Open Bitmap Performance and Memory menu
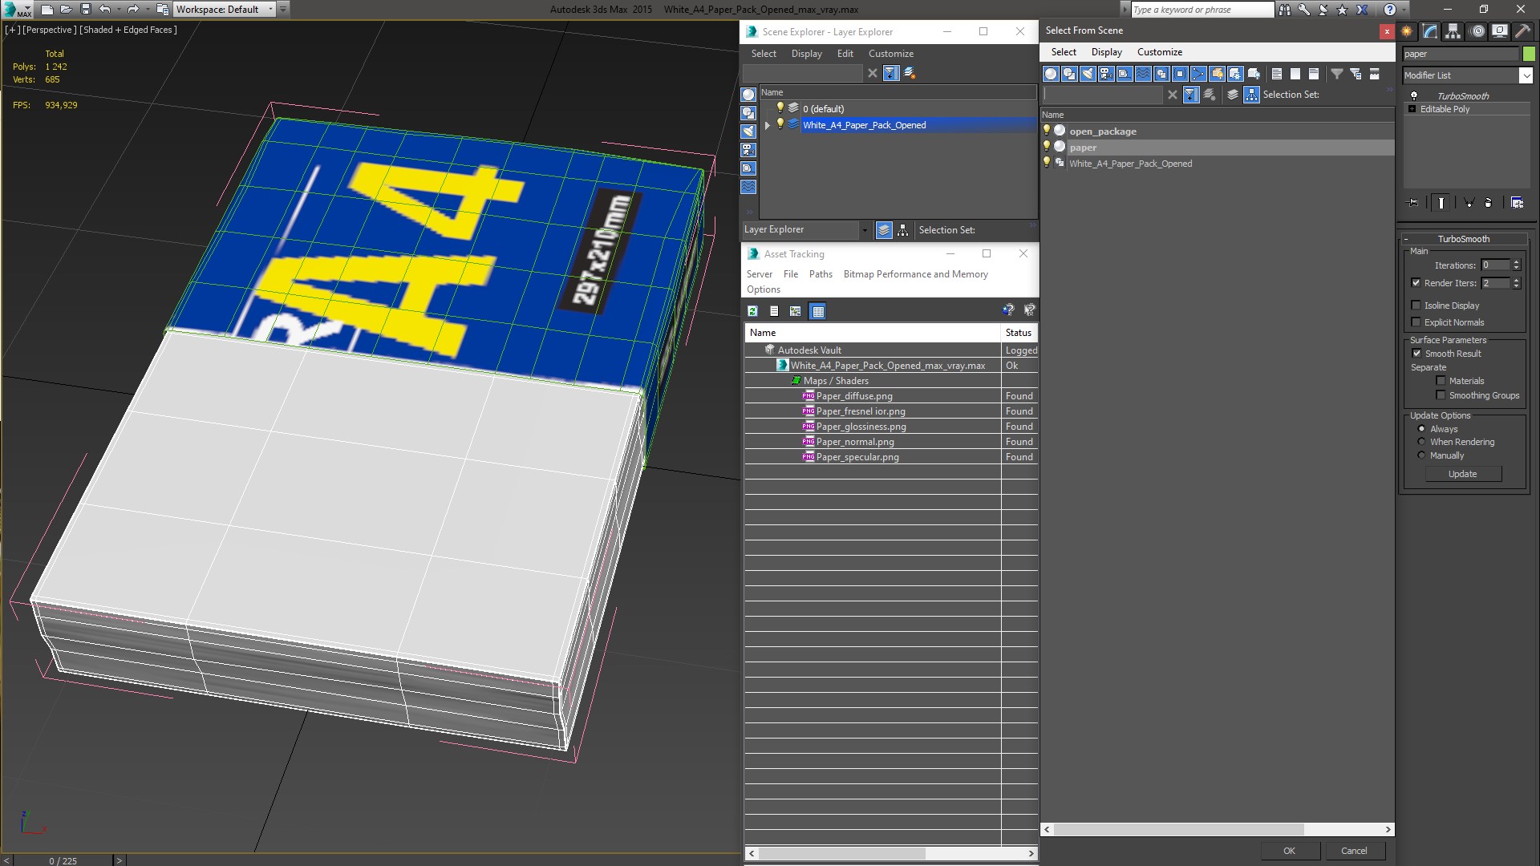 pyautogui.click(x=915, y=274)
